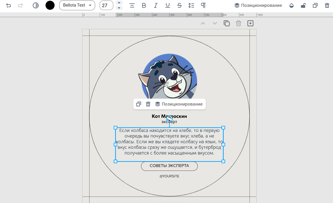Add a new page with plus icon
The width and height of the screenshot is (333, 203).
[x=250, y=23]
